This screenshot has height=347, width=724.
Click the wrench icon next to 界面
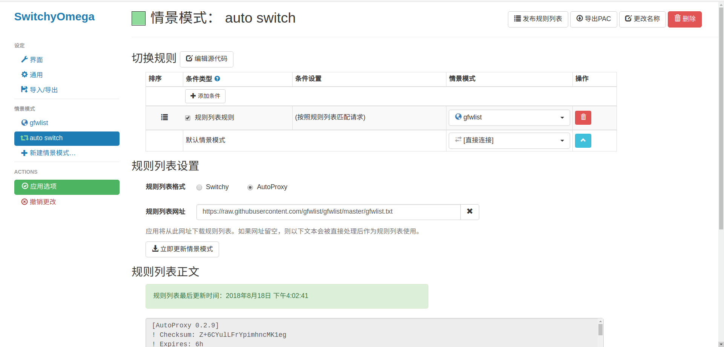point(25,59)
